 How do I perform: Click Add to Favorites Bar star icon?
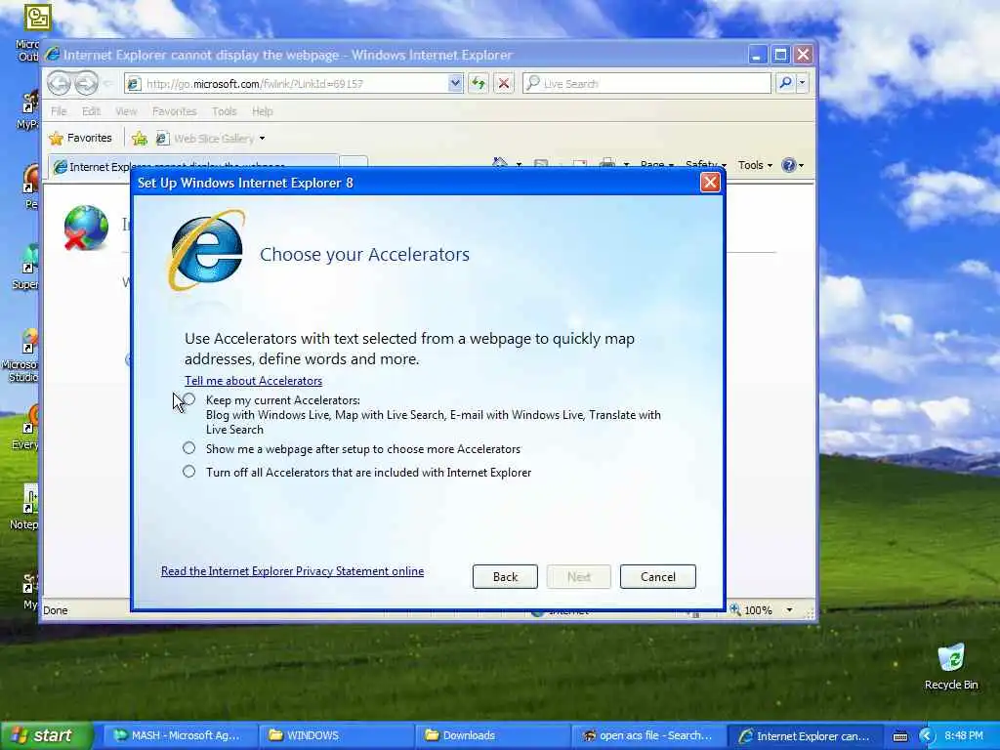pos(139,139)
